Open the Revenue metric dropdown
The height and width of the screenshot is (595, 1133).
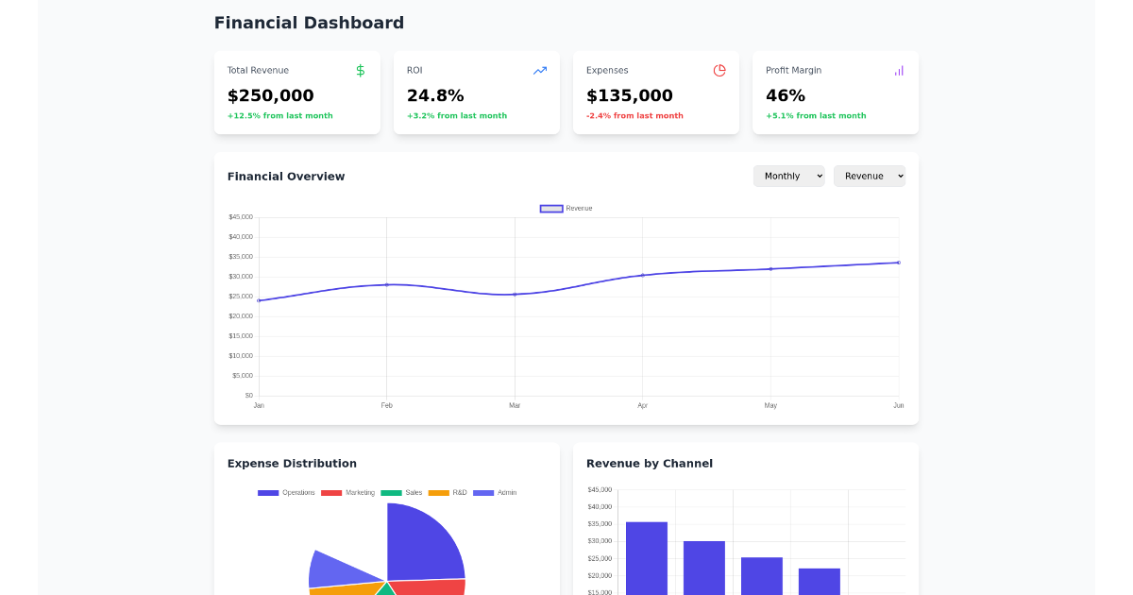pos(869,177)
